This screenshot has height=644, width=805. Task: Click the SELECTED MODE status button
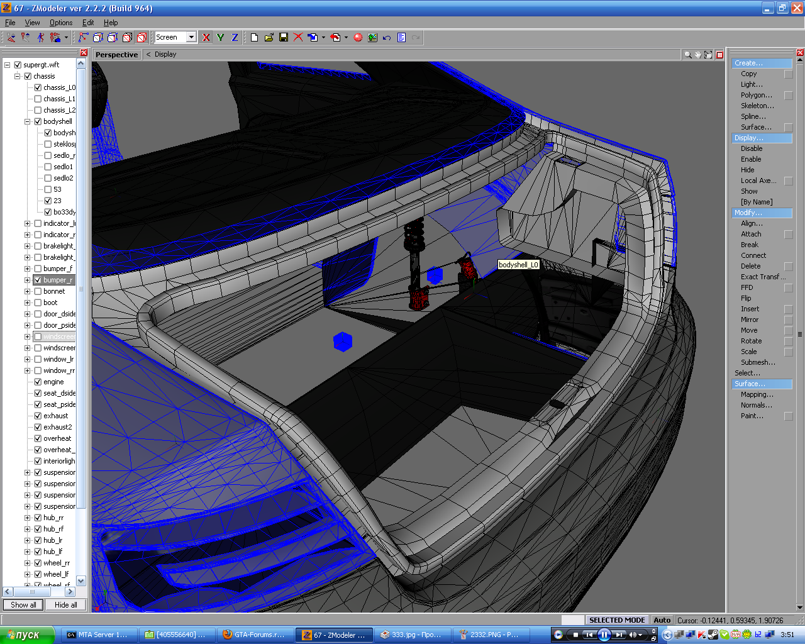617,620
